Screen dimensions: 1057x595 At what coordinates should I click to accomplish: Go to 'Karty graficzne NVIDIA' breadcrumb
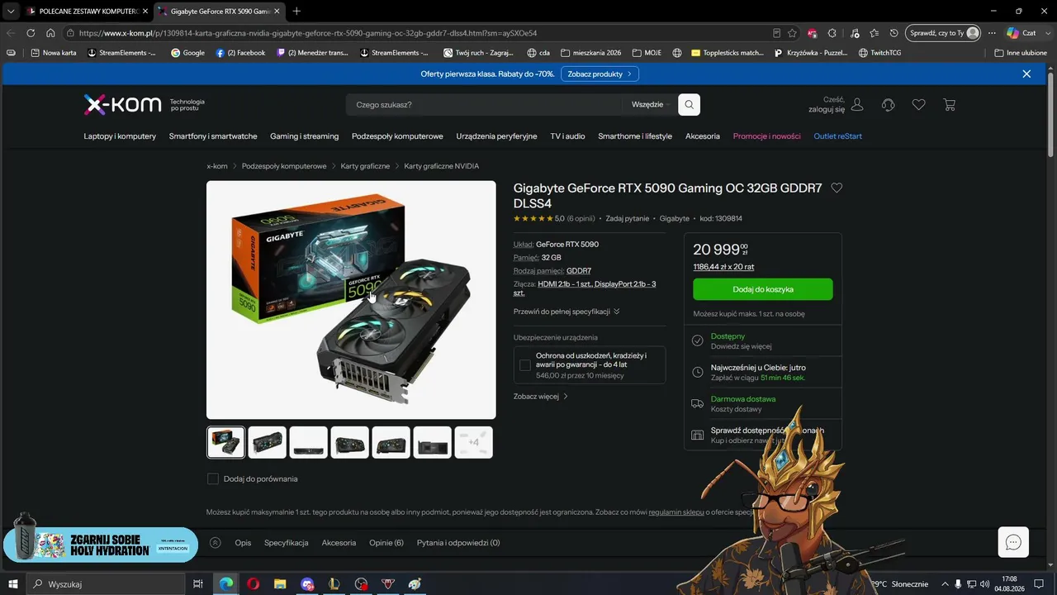[x=442, y=166]
